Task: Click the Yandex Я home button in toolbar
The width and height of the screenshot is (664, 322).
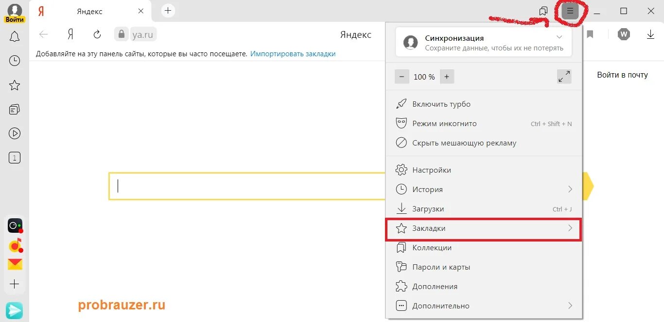Action: (x=70, y=34)
